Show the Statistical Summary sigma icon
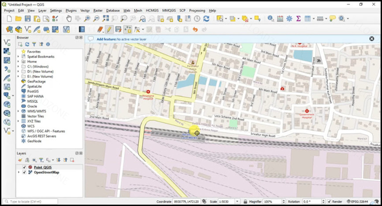The height and width of the screenshot is (206, 382). (x=298, y=19)
